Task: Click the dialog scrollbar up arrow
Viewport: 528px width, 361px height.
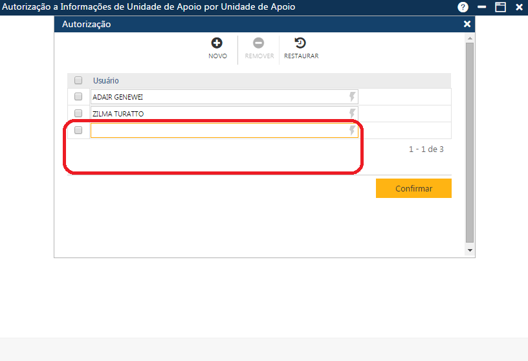Action: coord(470,39)
